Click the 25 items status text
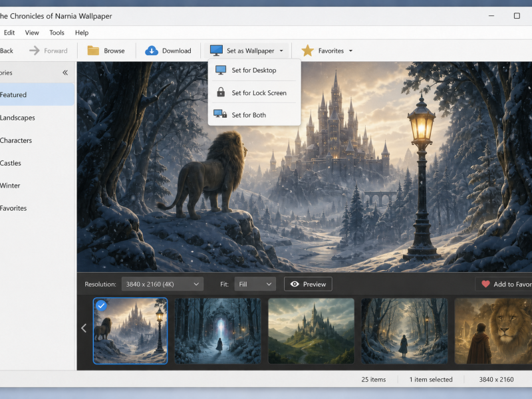532x399 pixels. point(374,379)
